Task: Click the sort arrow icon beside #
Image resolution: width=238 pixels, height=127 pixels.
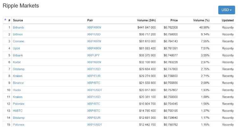Action: [x=5, y=20]
